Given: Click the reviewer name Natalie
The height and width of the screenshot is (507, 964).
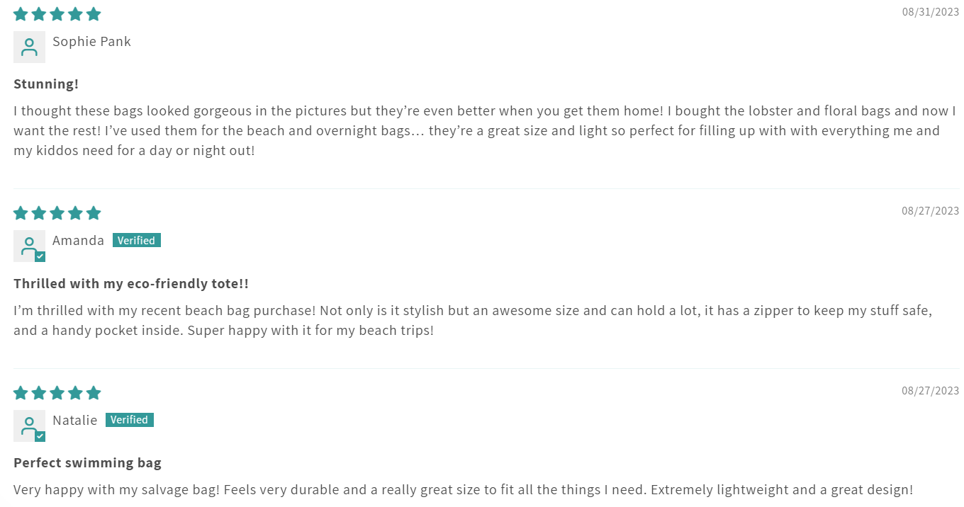Looking at the screenshot, I should point(74,421).
